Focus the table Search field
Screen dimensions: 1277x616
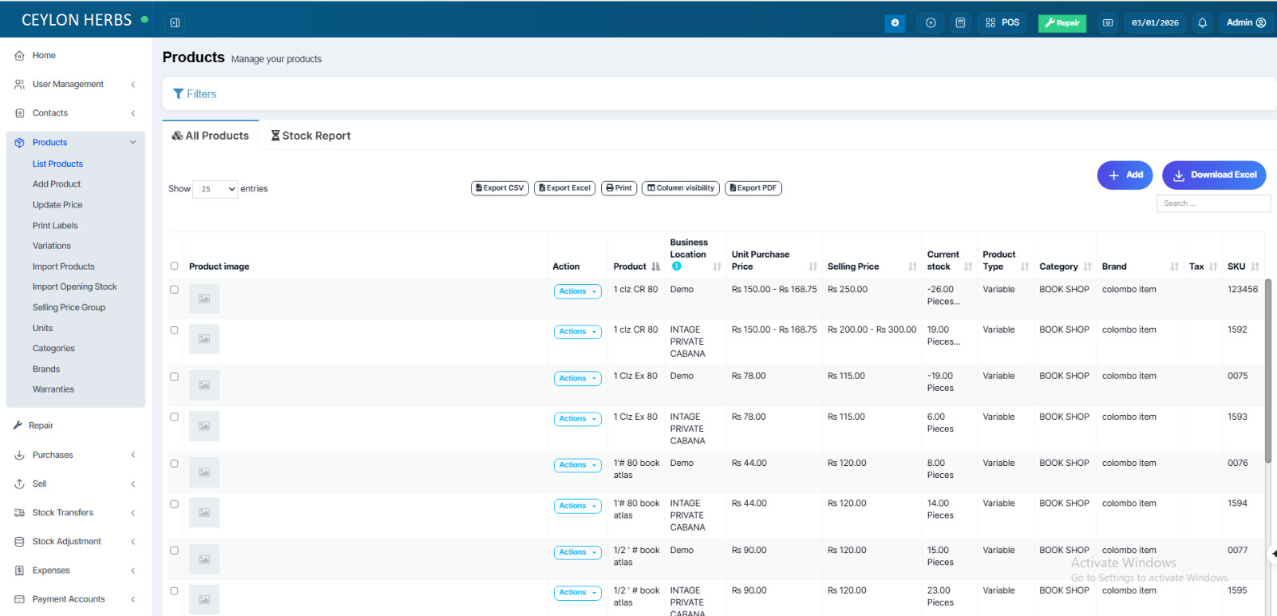[x=1213, y=203]
